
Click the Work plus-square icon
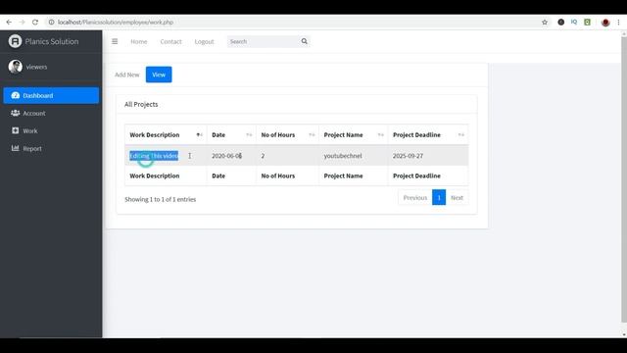(16, 130)
